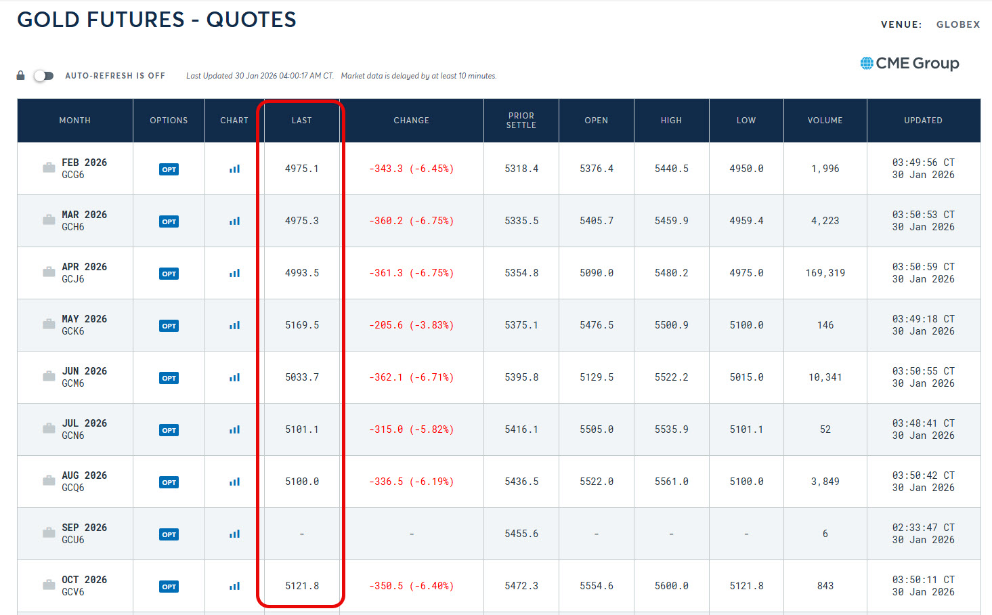
Task: Click the AUG 2026 briefcase icon
Action: (x=49, y=481)
